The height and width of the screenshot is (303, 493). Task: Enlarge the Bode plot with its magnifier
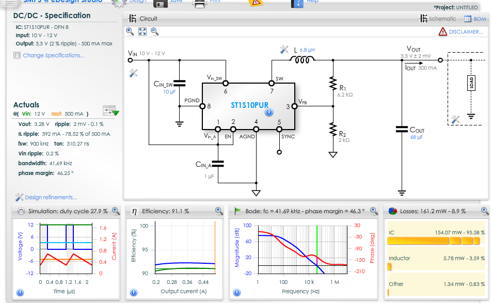click(x=374, y=211)
